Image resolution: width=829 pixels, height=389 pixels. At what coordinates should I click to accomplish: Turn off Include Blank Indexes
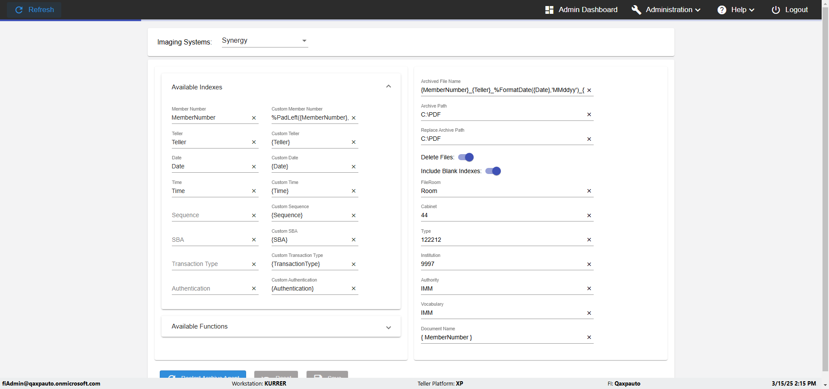(x=493, y=171)
